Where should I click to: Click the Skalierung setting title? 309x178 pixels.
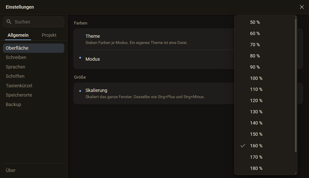[96, 90]
